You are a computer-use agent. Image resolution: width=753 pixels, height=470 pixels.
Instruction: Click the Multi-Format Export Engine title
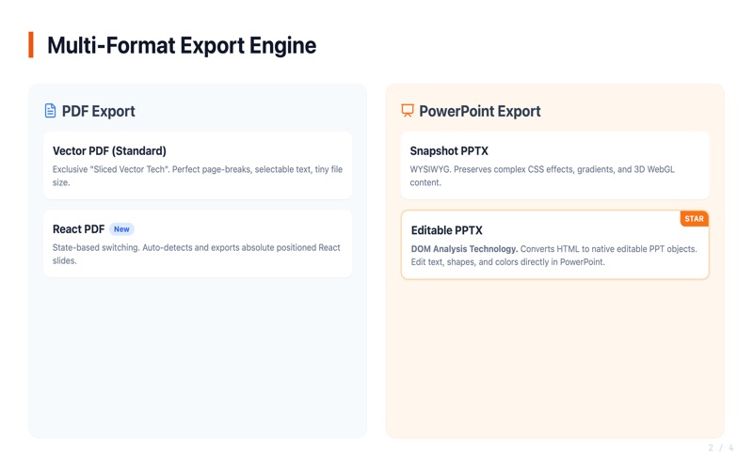[x=182, y=45]
